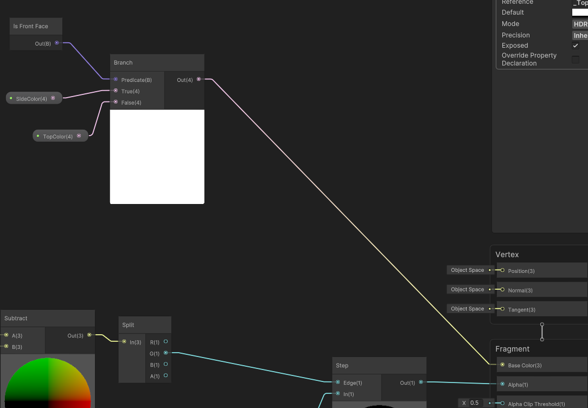
Task: Click the Reference input field
Action: (580, 2)
